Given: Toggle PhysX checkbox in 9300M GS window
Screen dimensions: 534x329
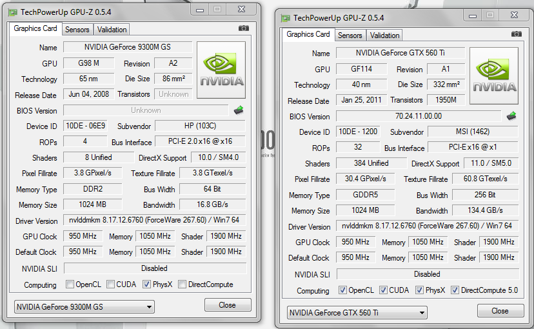Looking at the screenshot, I should coord(147,284).
